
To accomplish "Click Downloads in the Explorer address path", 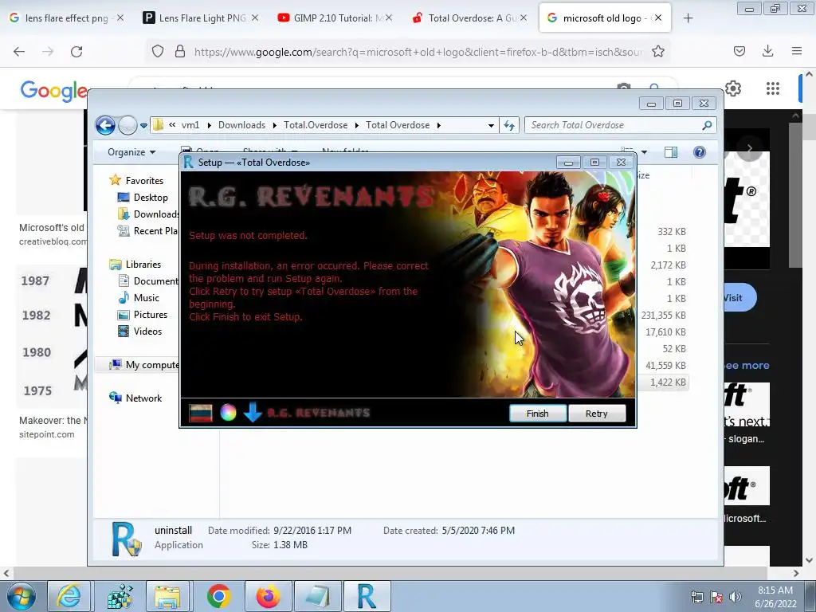I will point(241,125).
